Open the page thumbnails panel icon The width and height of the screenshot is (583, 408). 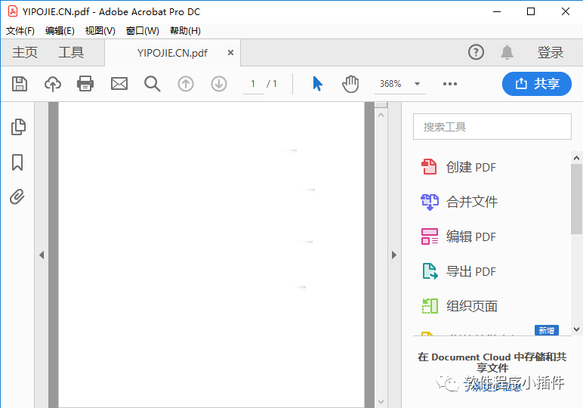tap(18, 127)
